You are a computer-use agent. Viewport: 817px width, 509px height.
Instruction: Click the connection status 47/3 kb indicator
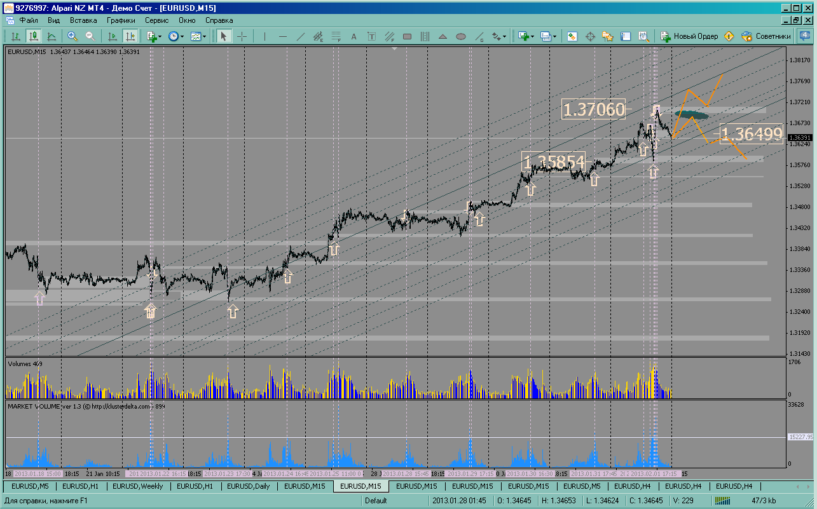[x=763, y=501]
